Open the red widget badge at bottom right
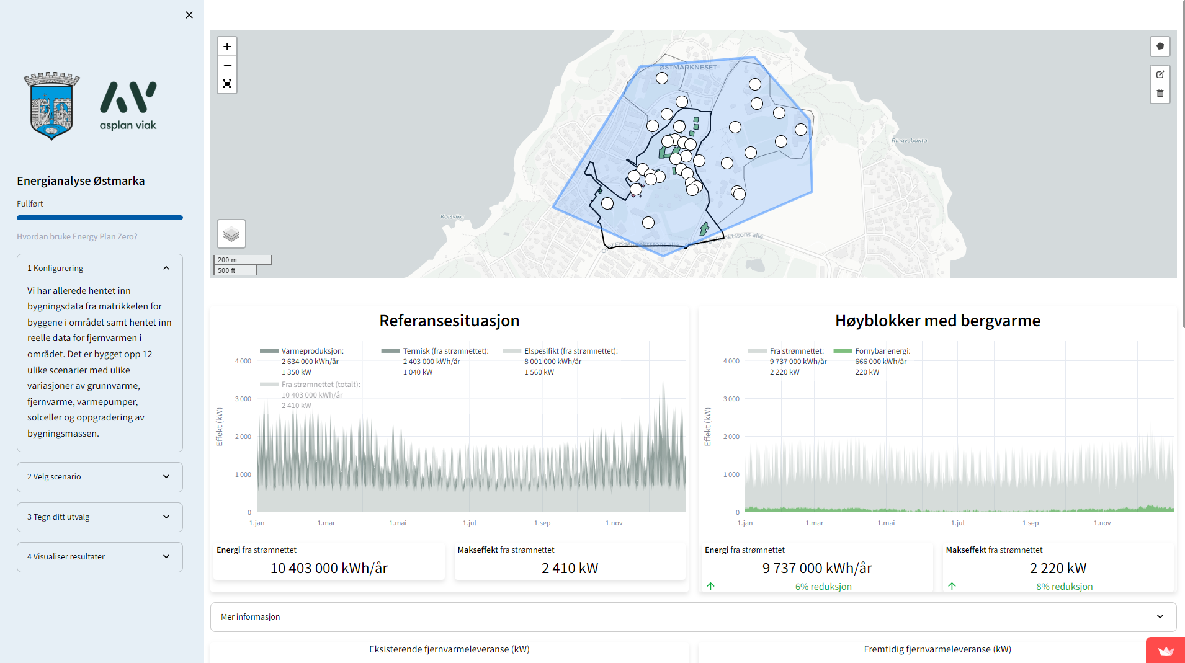1185x663 pixels. (x=1165, y=650)
